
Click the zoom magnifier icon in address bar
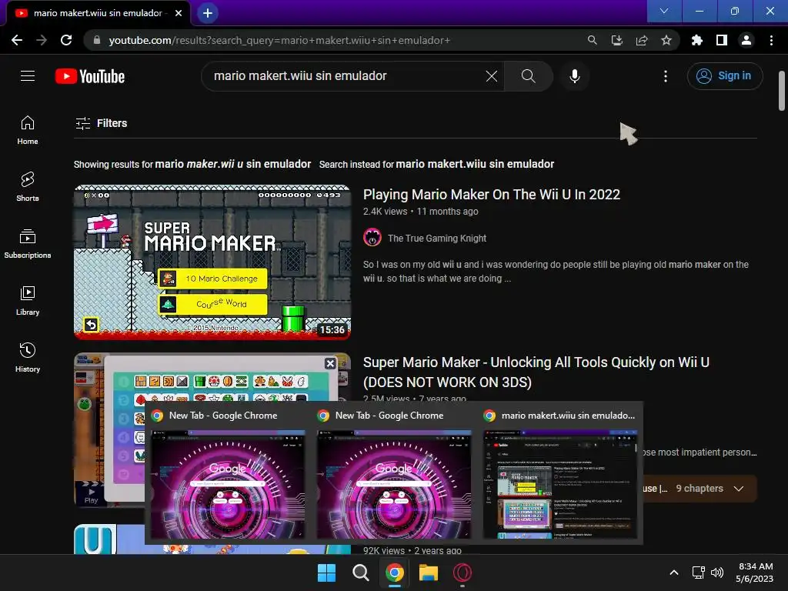point(592,40)
